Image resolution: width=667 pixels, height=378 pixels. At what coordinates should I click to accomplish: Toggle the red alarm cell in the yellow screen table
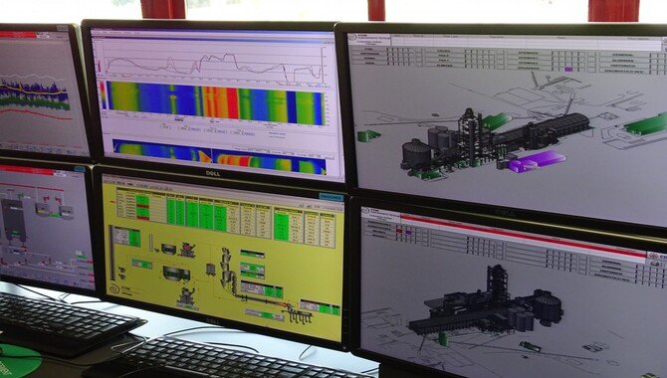pos(142,207)
